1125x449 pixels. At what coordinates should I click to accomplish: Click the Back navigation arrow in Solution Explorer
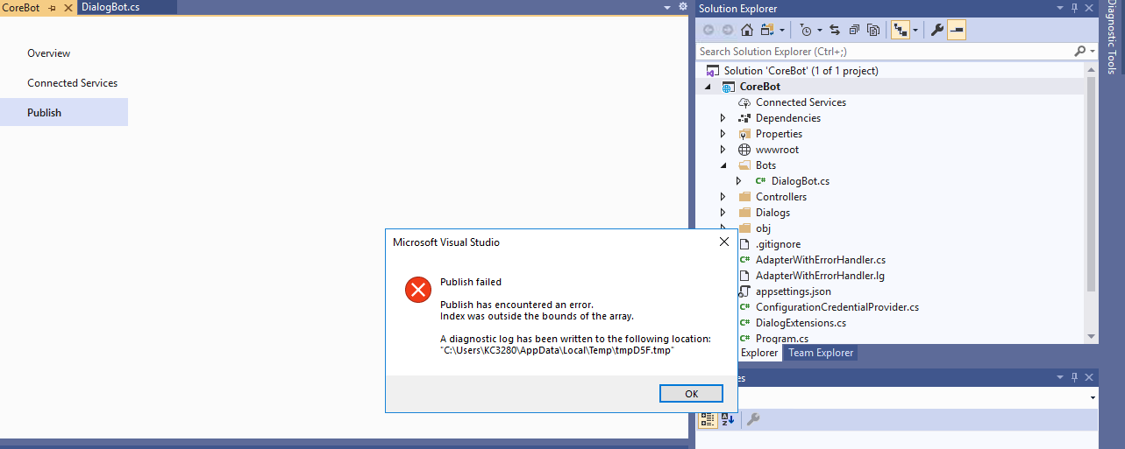[x=708, y=30]
